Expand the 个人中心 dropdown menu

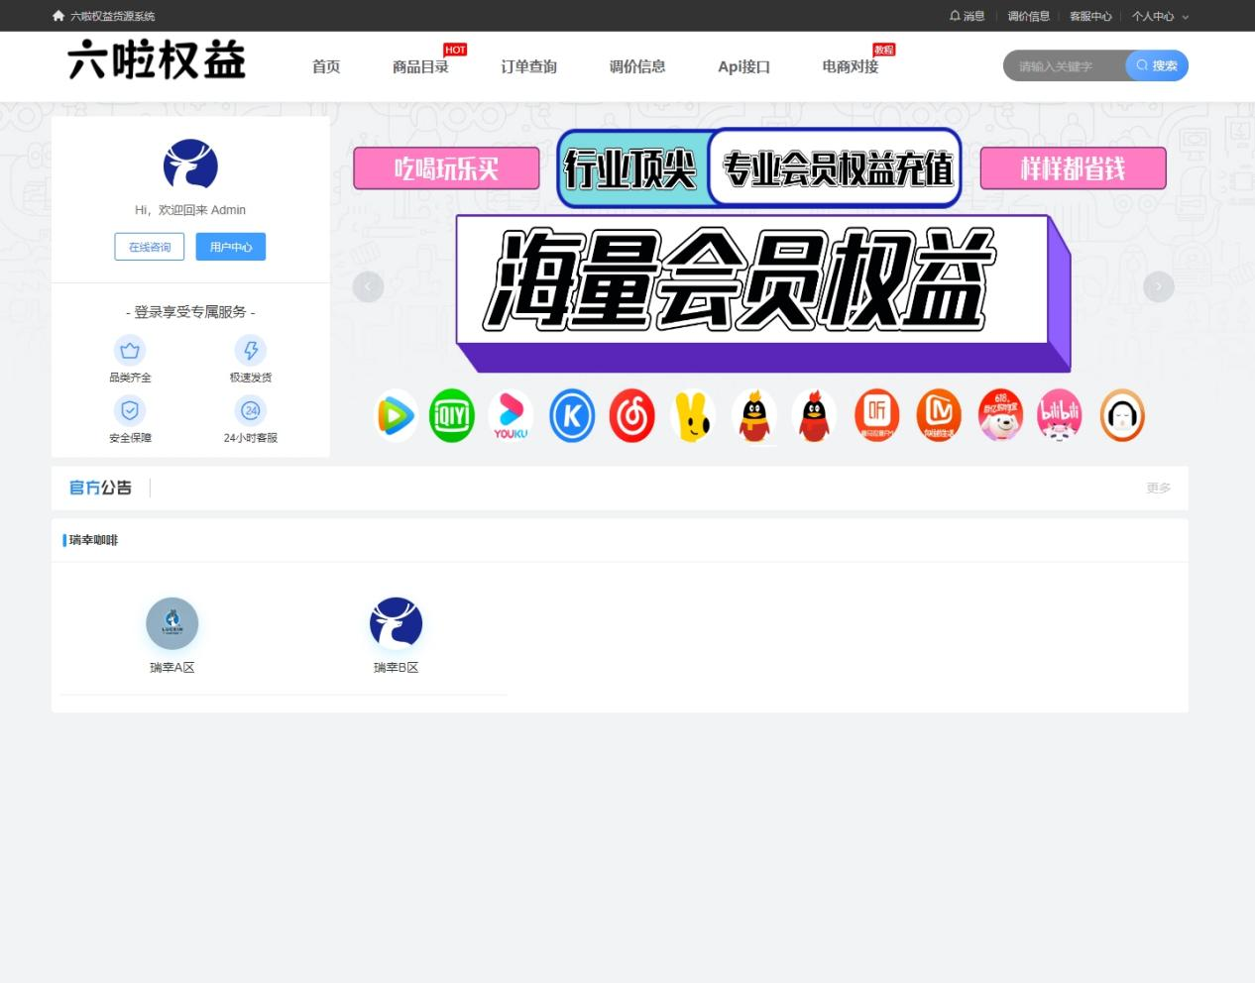click(x=1158, y=16)
